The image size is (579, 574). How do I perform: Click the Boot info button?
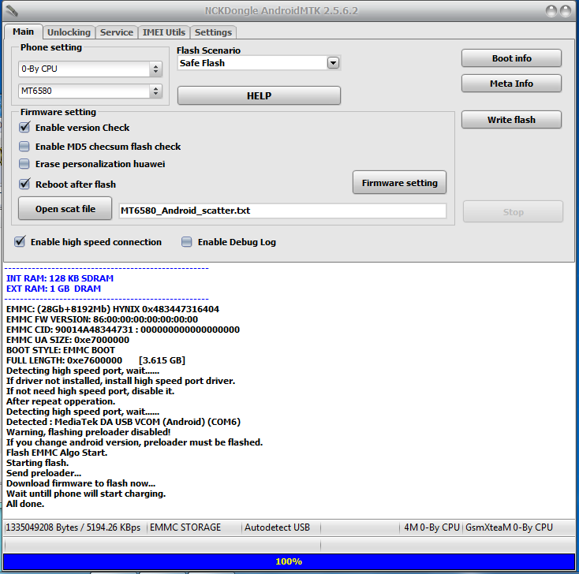coord(511,58)
